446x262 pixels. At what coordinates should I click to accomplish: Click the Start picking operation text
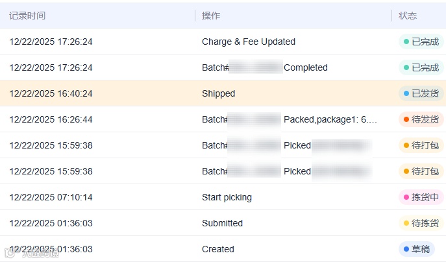(227, 197)
